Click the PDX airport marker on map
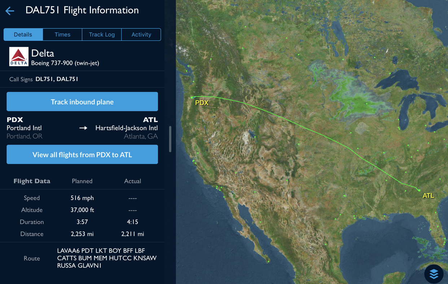The width and height of the screenshot is (448, 284). pyautogui.click(x=192, y=97)
